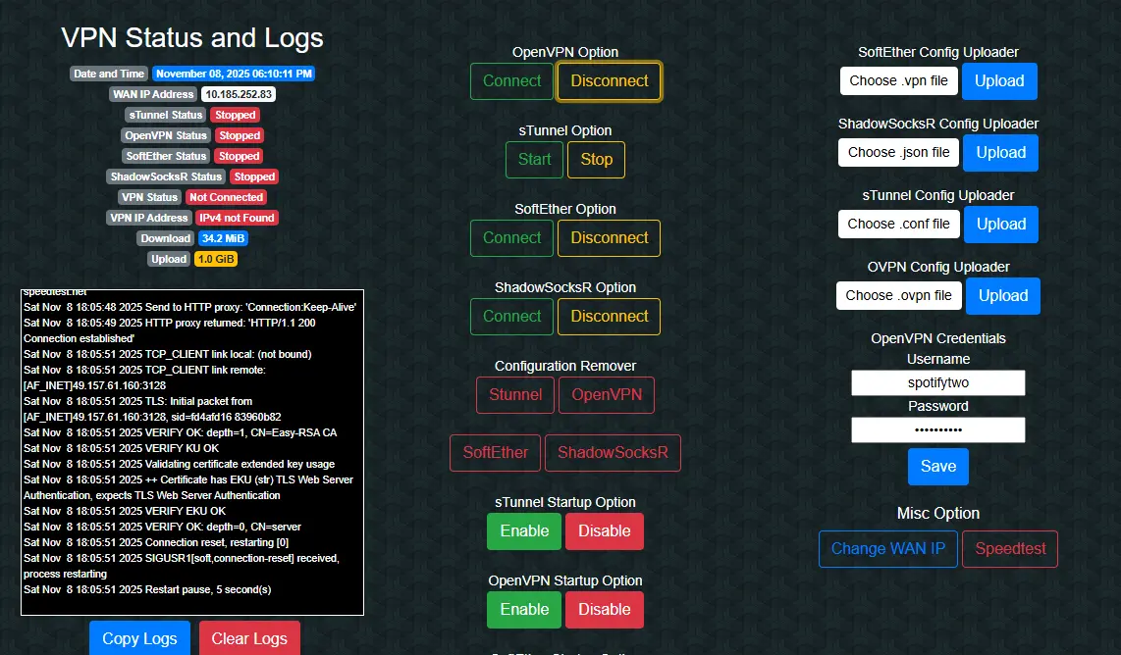1121x655 pixels.
Task: Focus the OpenVPN Password field
Action: pyautogui.click(x=938, y=430)
